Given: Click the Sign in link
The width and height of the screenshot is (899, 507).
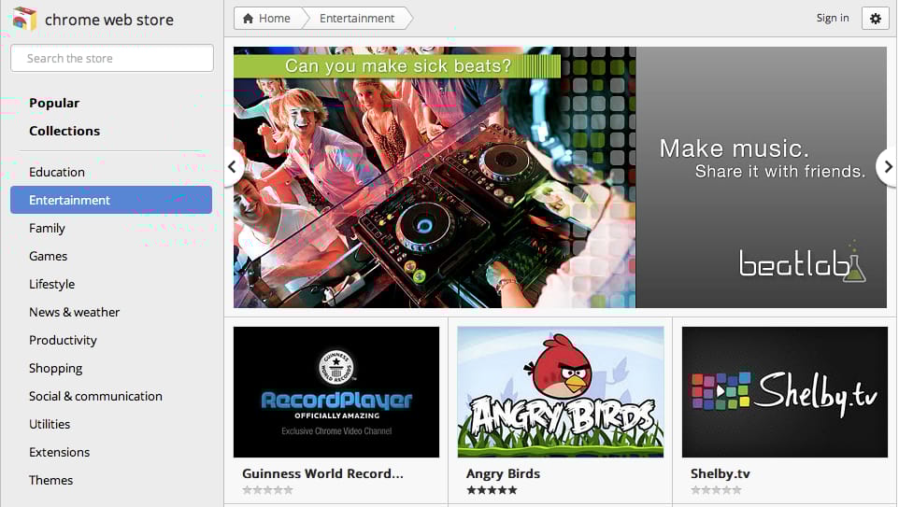Looking at the screenshot, I should 833,18.
